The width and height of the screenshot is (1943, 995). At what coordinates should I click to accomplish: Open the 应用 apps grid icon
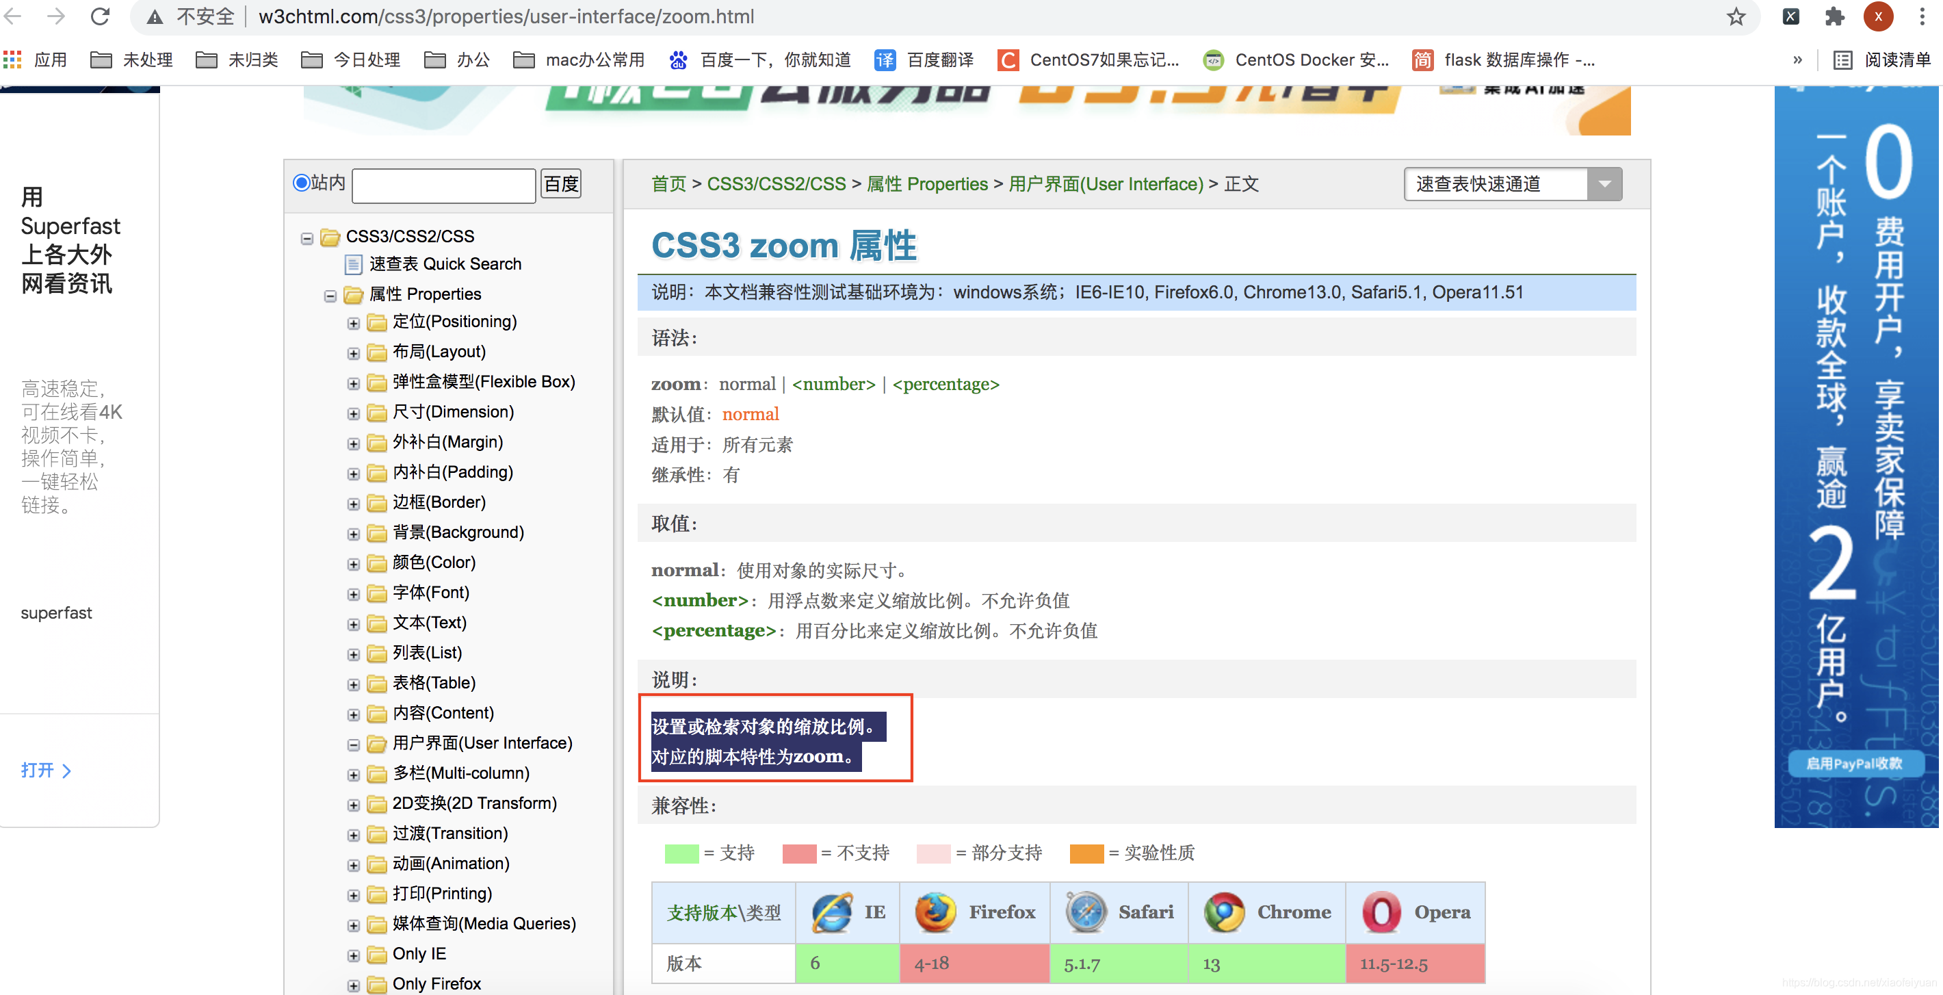(12, 60)
